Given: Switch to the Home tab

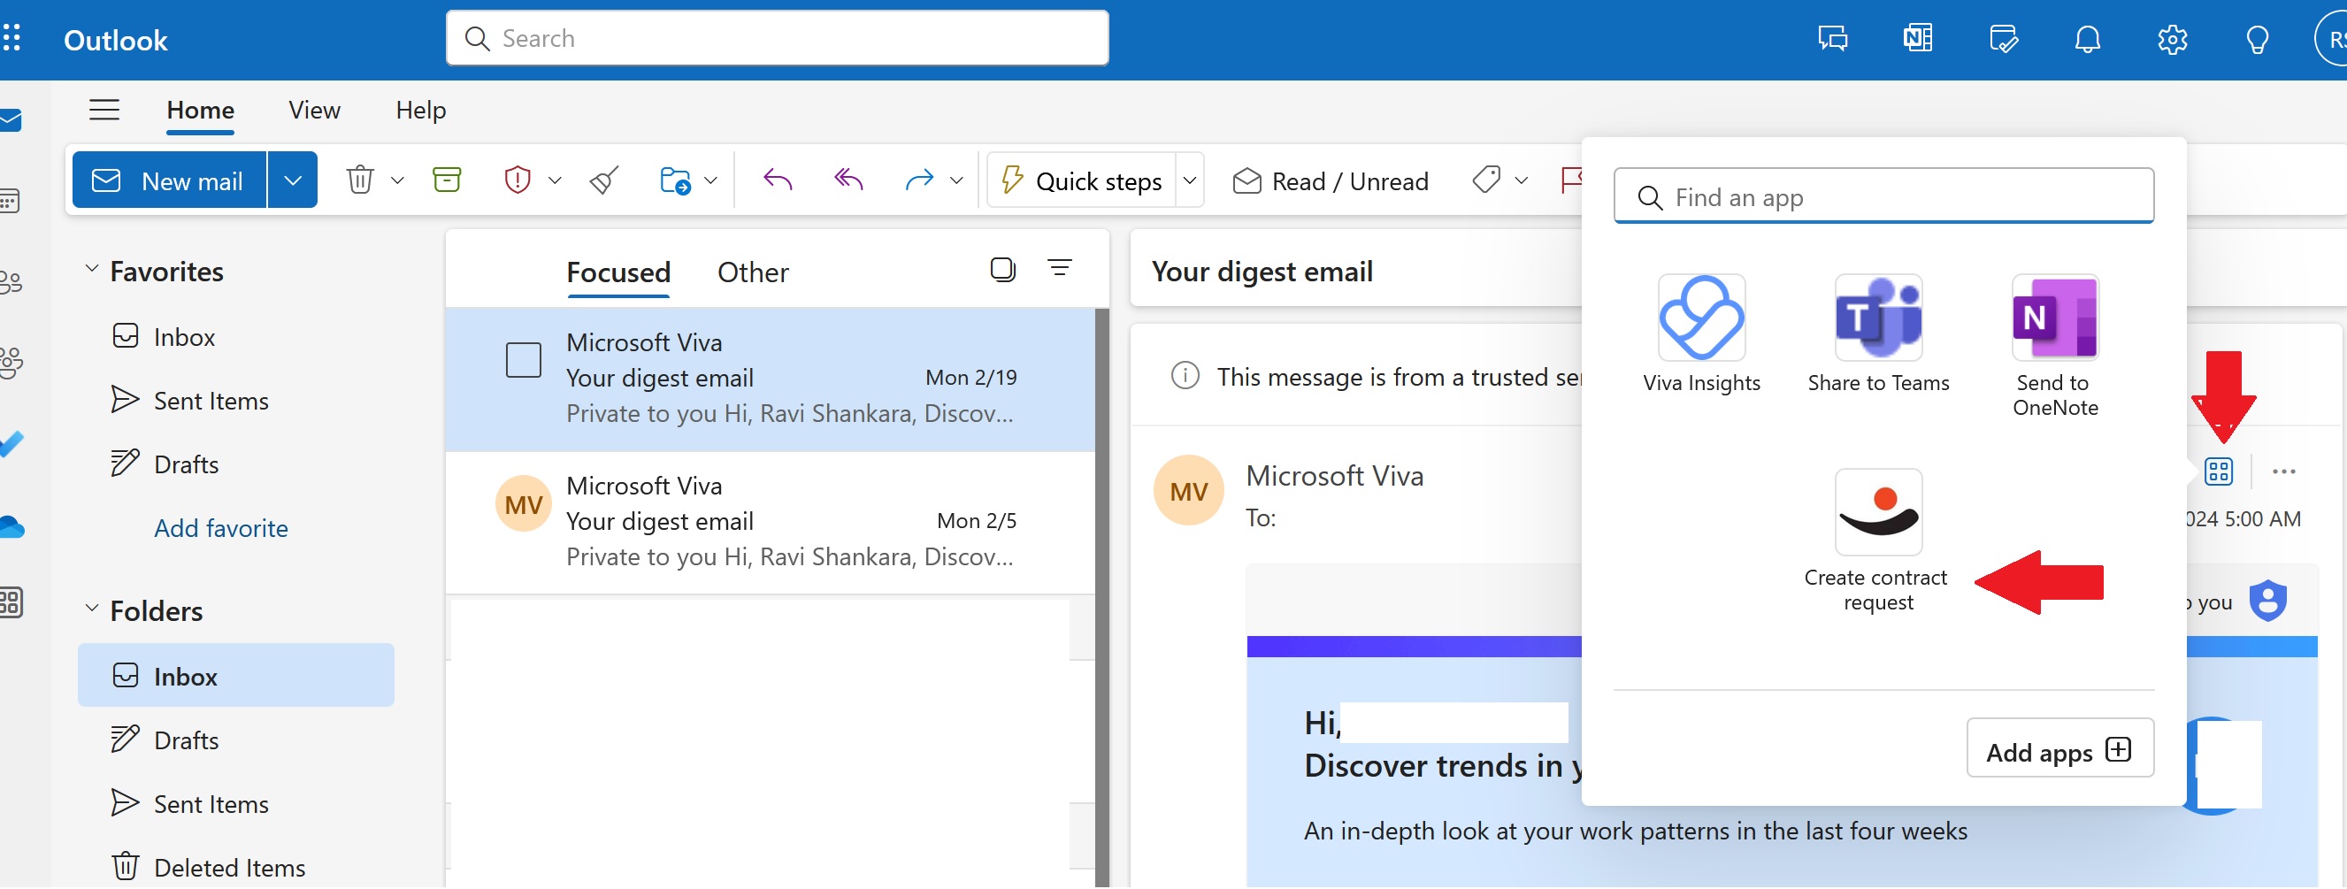Looking at the screenshot, I should [x=201, y=111].
